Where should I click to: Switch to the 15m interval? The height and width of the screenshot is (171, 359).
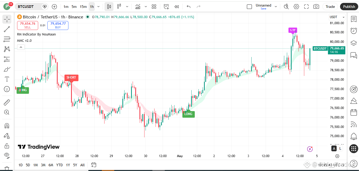[x=83, y=7]
